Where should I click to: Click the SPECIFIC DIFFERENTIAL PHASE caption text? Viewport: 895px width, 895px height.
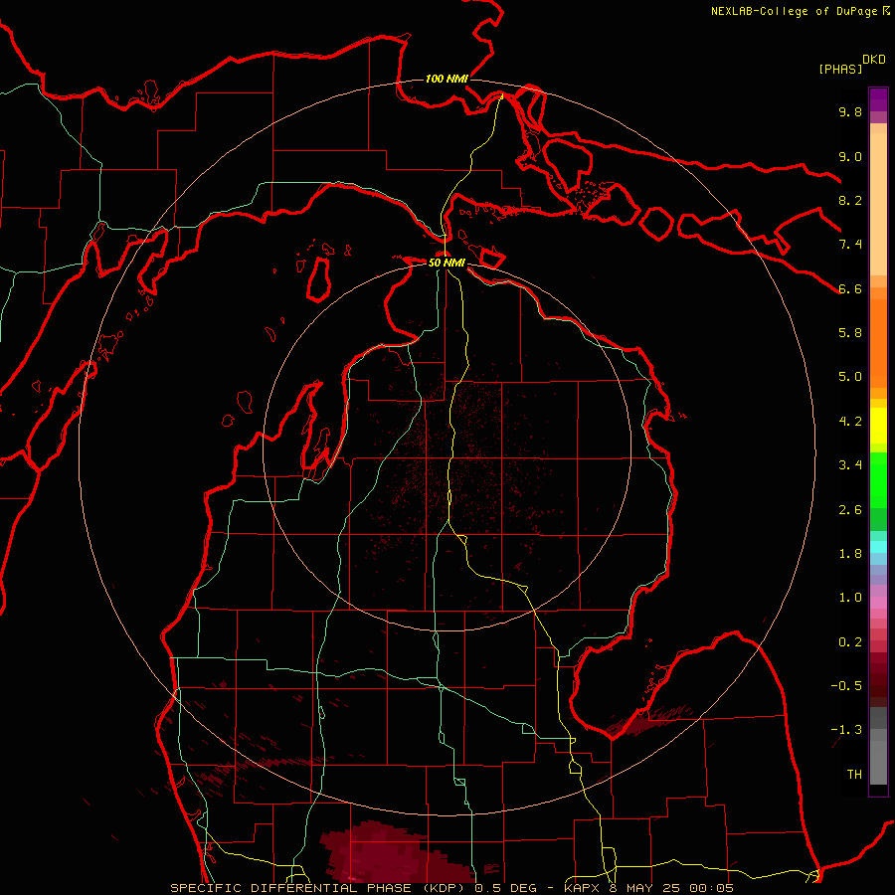coord(290,888)
